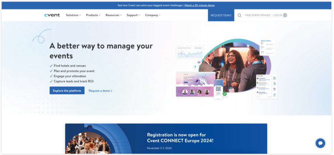Click the user profile icon beside Log In
Screen dimensions: 334x155
point(285,15)
